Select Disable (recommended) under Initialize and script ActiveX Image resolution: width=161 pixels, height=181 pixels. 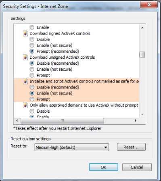pos(32,87)
